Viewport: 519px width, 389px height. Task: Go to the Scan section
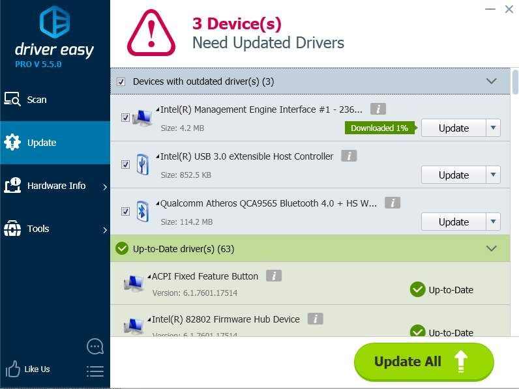point(37,100)
